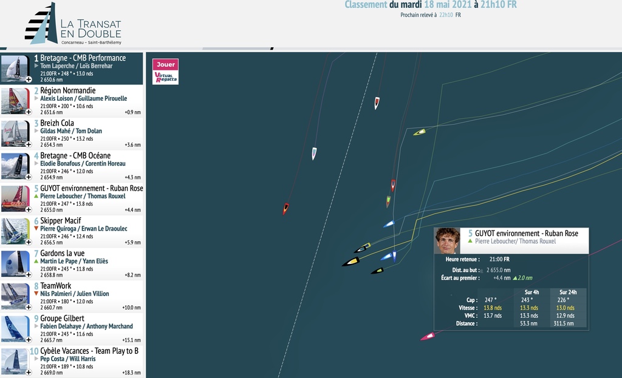Click the Jouer Virtual Regatta button
This screenshot has width=622, height=378.
(x=165, y=72)
